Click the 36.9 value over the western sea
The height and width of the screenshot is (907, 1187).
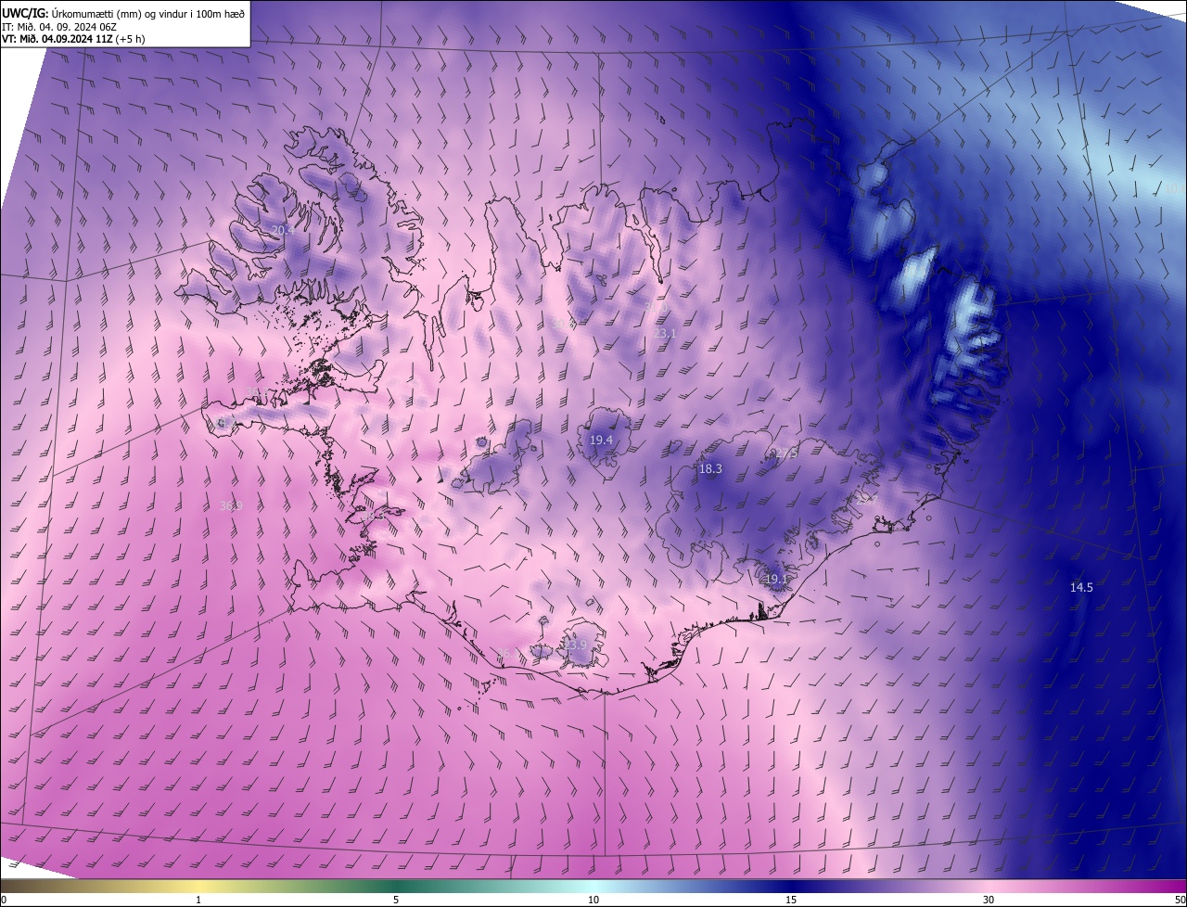coord(231,505)
